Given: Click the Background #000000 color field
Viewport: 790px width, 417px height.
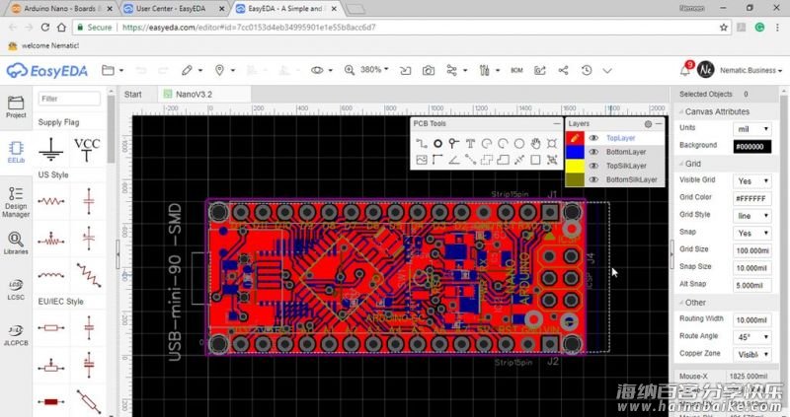Looking at the screenshot, I should [x=752, y=147].
